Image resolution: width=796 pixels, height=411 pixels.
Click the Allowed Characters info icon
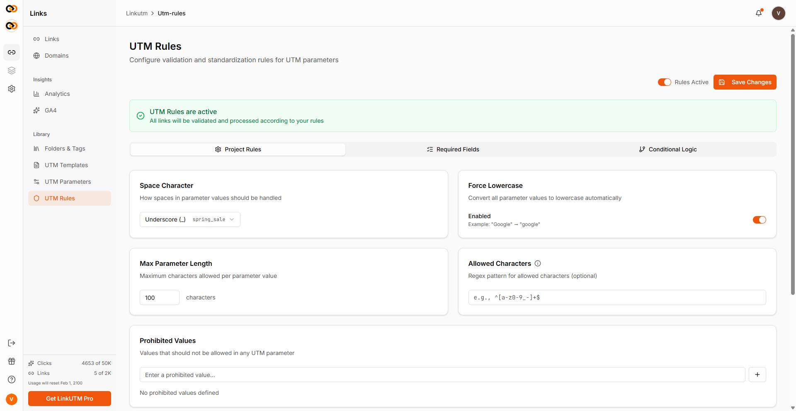tap(538, 263)
